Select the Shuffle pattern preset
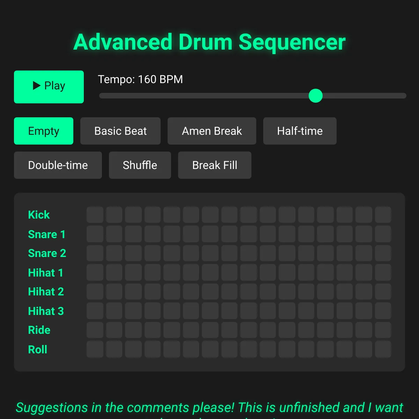This screenshot has height=419, width=419. 140,165
